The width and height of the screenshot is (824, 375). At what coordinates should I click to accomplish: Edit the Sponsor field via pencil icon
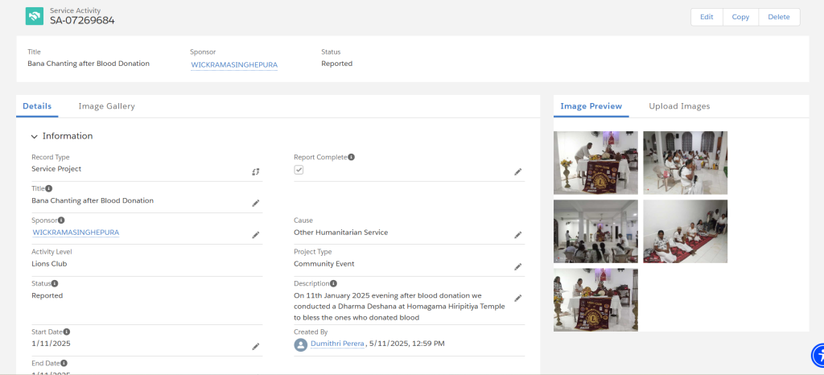tap(255, 235)
